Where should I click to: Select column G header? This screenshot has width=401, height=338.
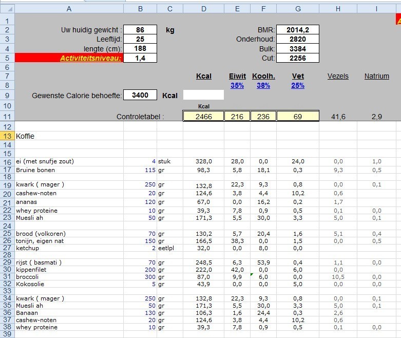pyautogui.click(x=298, y=9)
